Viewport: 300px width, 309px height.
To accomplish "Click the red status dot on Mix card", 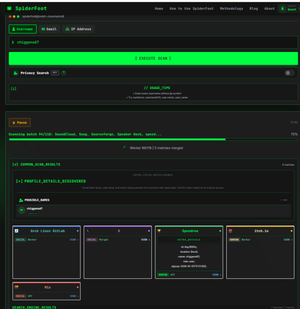I will point(78,287).
